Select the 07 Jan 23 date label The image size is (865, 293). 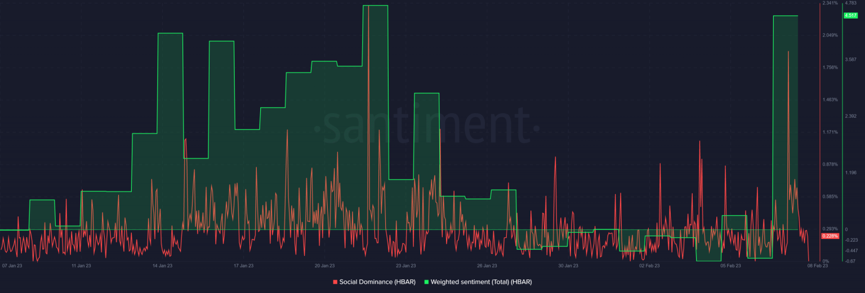coord(12,265)
